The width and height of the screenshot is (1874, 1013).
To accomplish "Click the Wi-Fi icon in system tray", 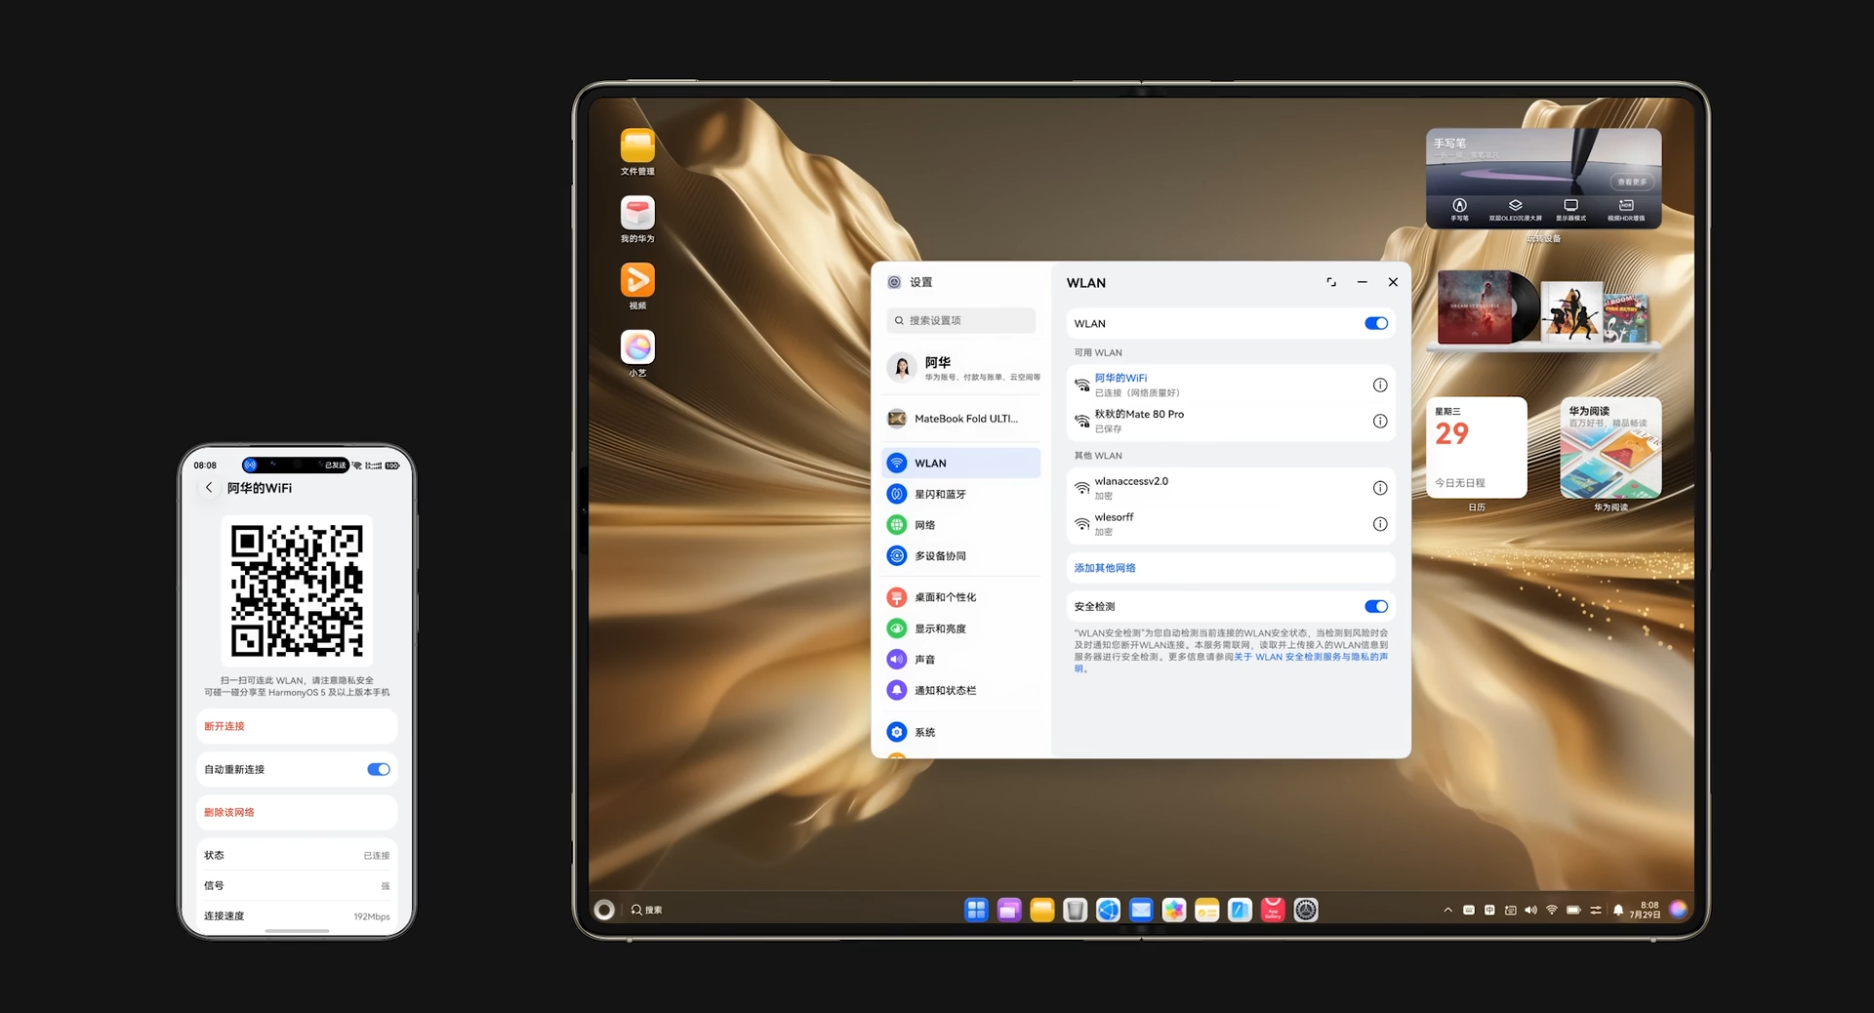I will coord(1552,910).
